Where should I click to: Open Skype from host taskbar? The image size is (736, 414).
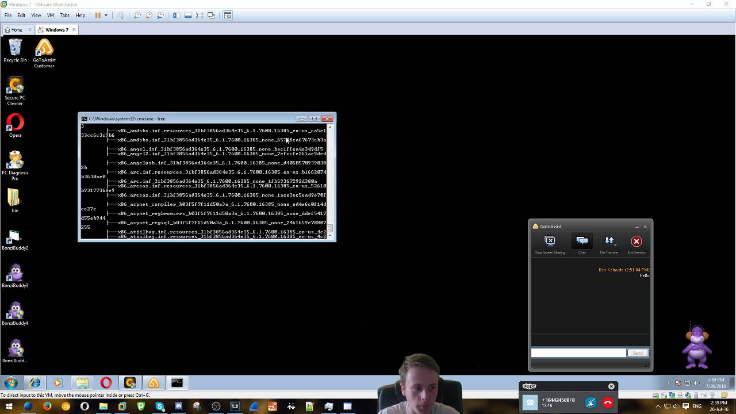pyautogui.click(x=160, y=407)
